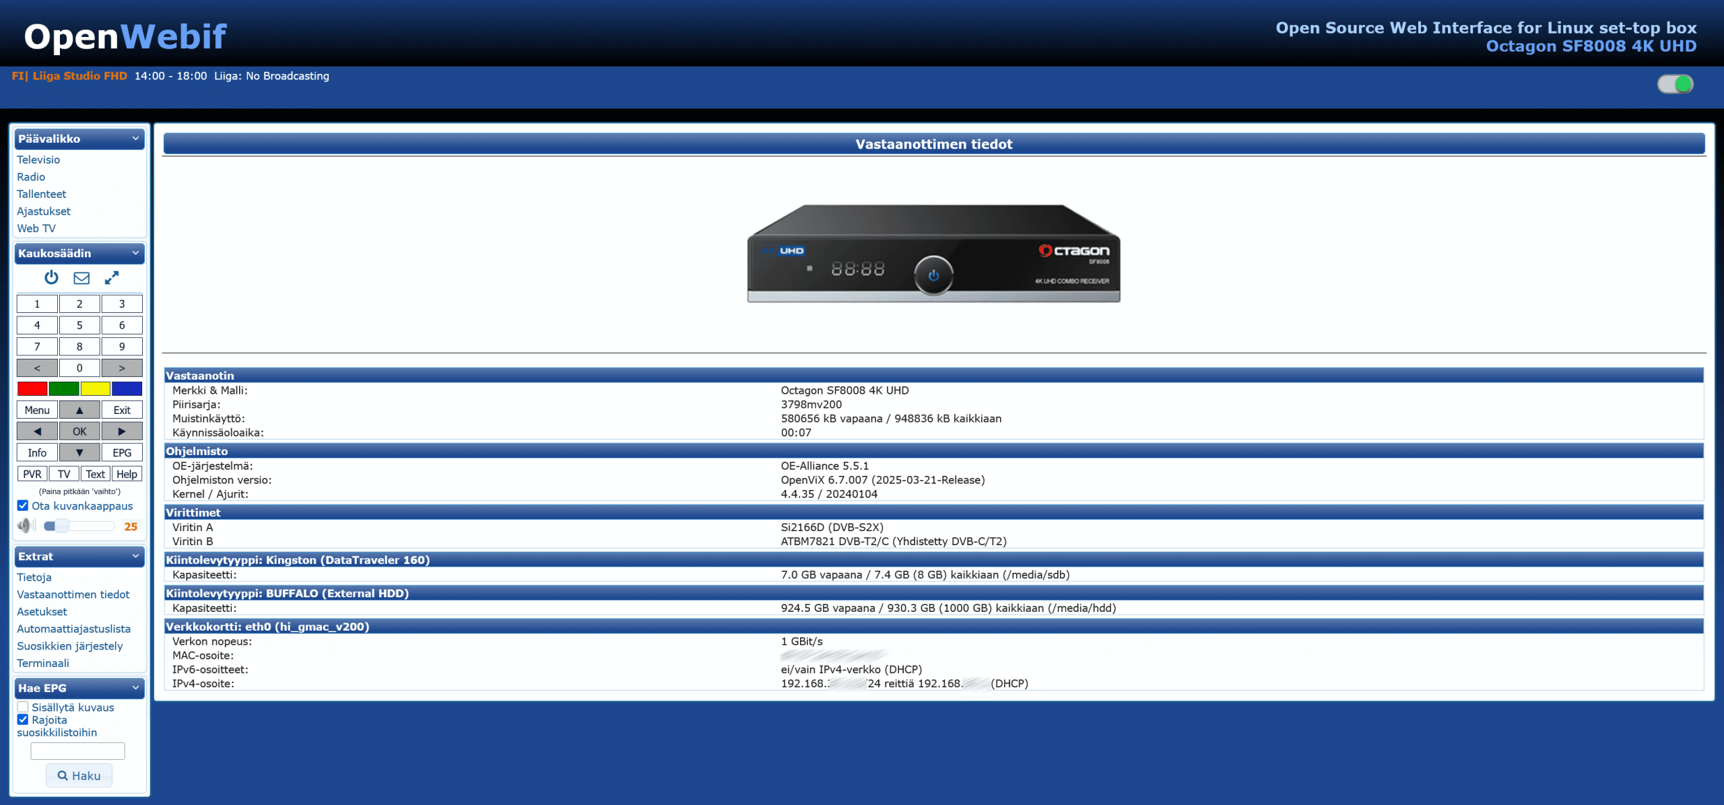Uncheck Ota kuvankaappaus checkbox
Screen dimensions: 1724x805
tap(23, 506)
